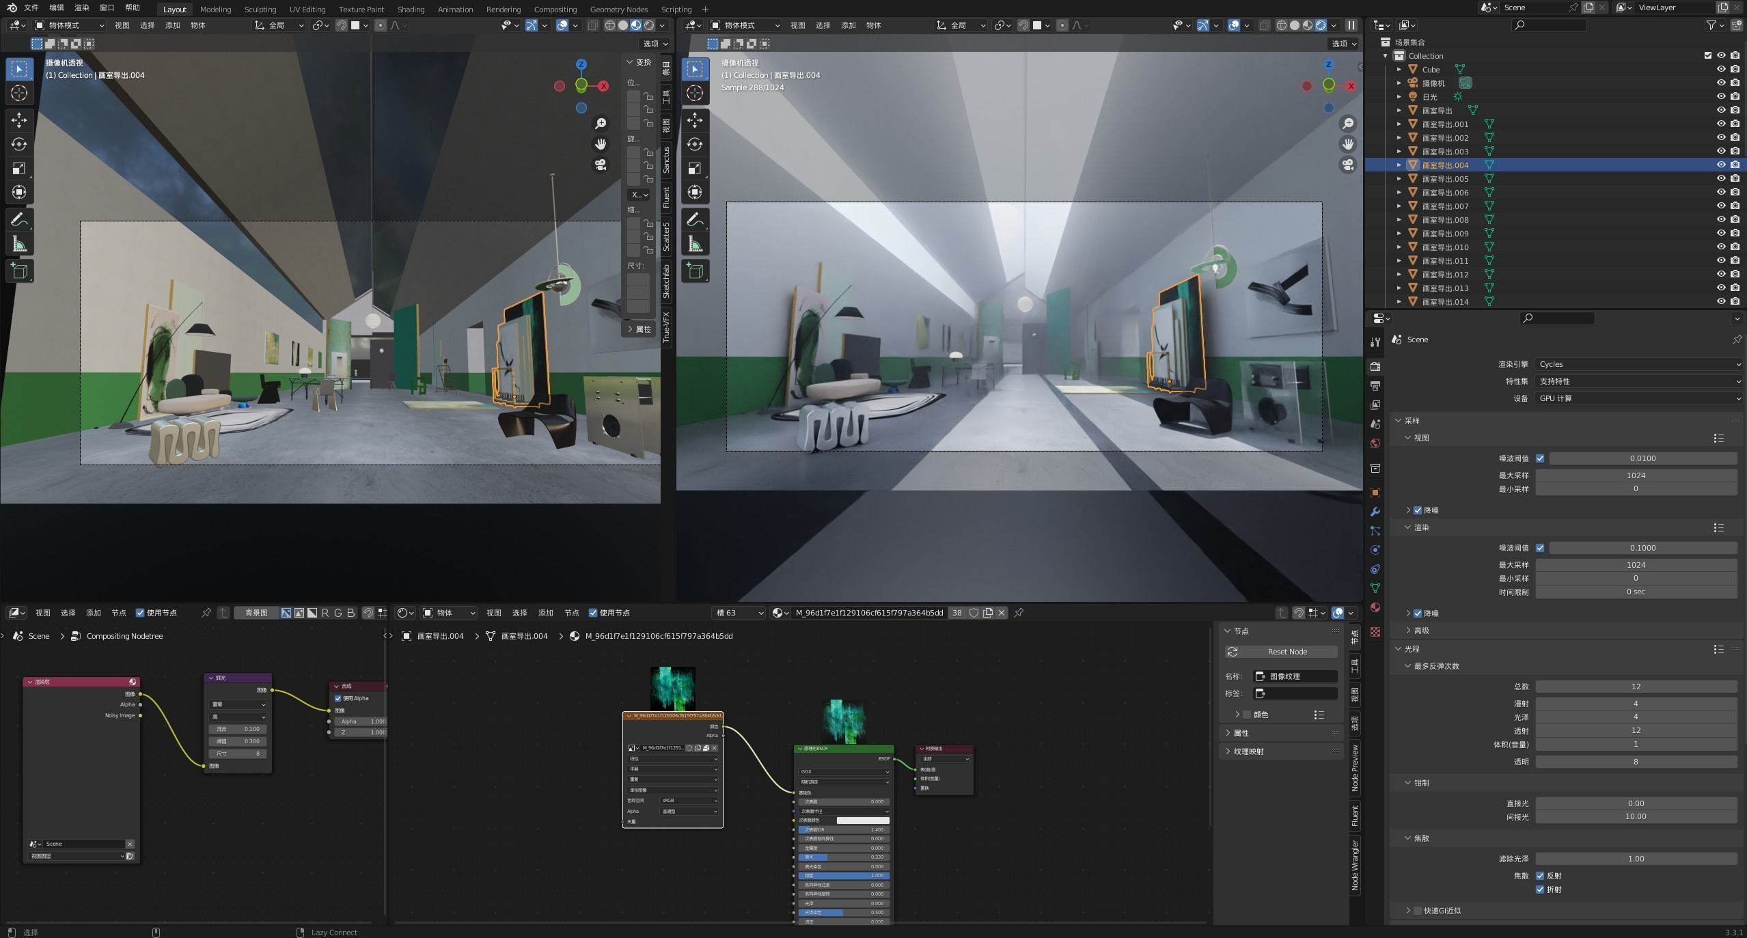Hide Cube object in outliner
Image resolution: width=1747 pixels, height=938 pixels.
[1721, 69]
